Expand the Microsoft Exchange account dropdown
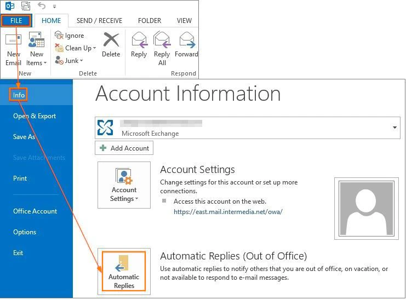Image resolution: width=406 pixels, height=300 pixels. 394,128
